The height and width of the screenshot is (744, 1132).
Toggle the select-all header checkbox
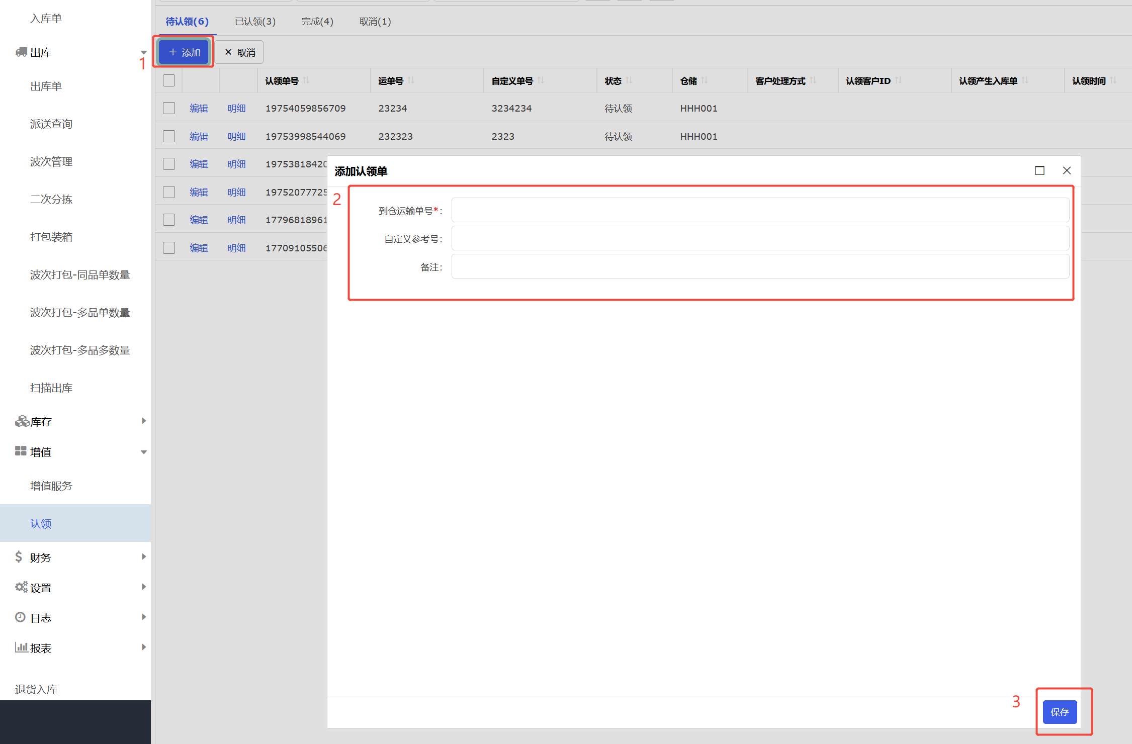[x=169, y=80]
